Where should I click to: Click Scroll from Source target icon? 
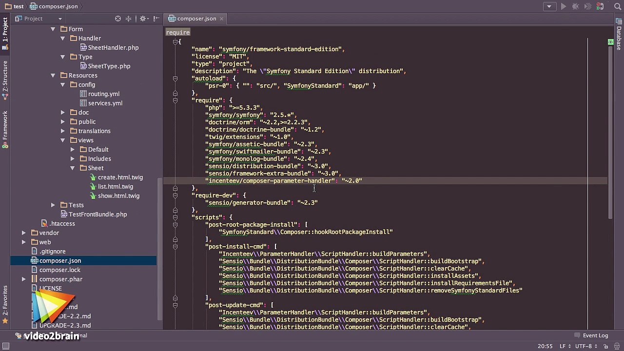[x=118, y=19]
